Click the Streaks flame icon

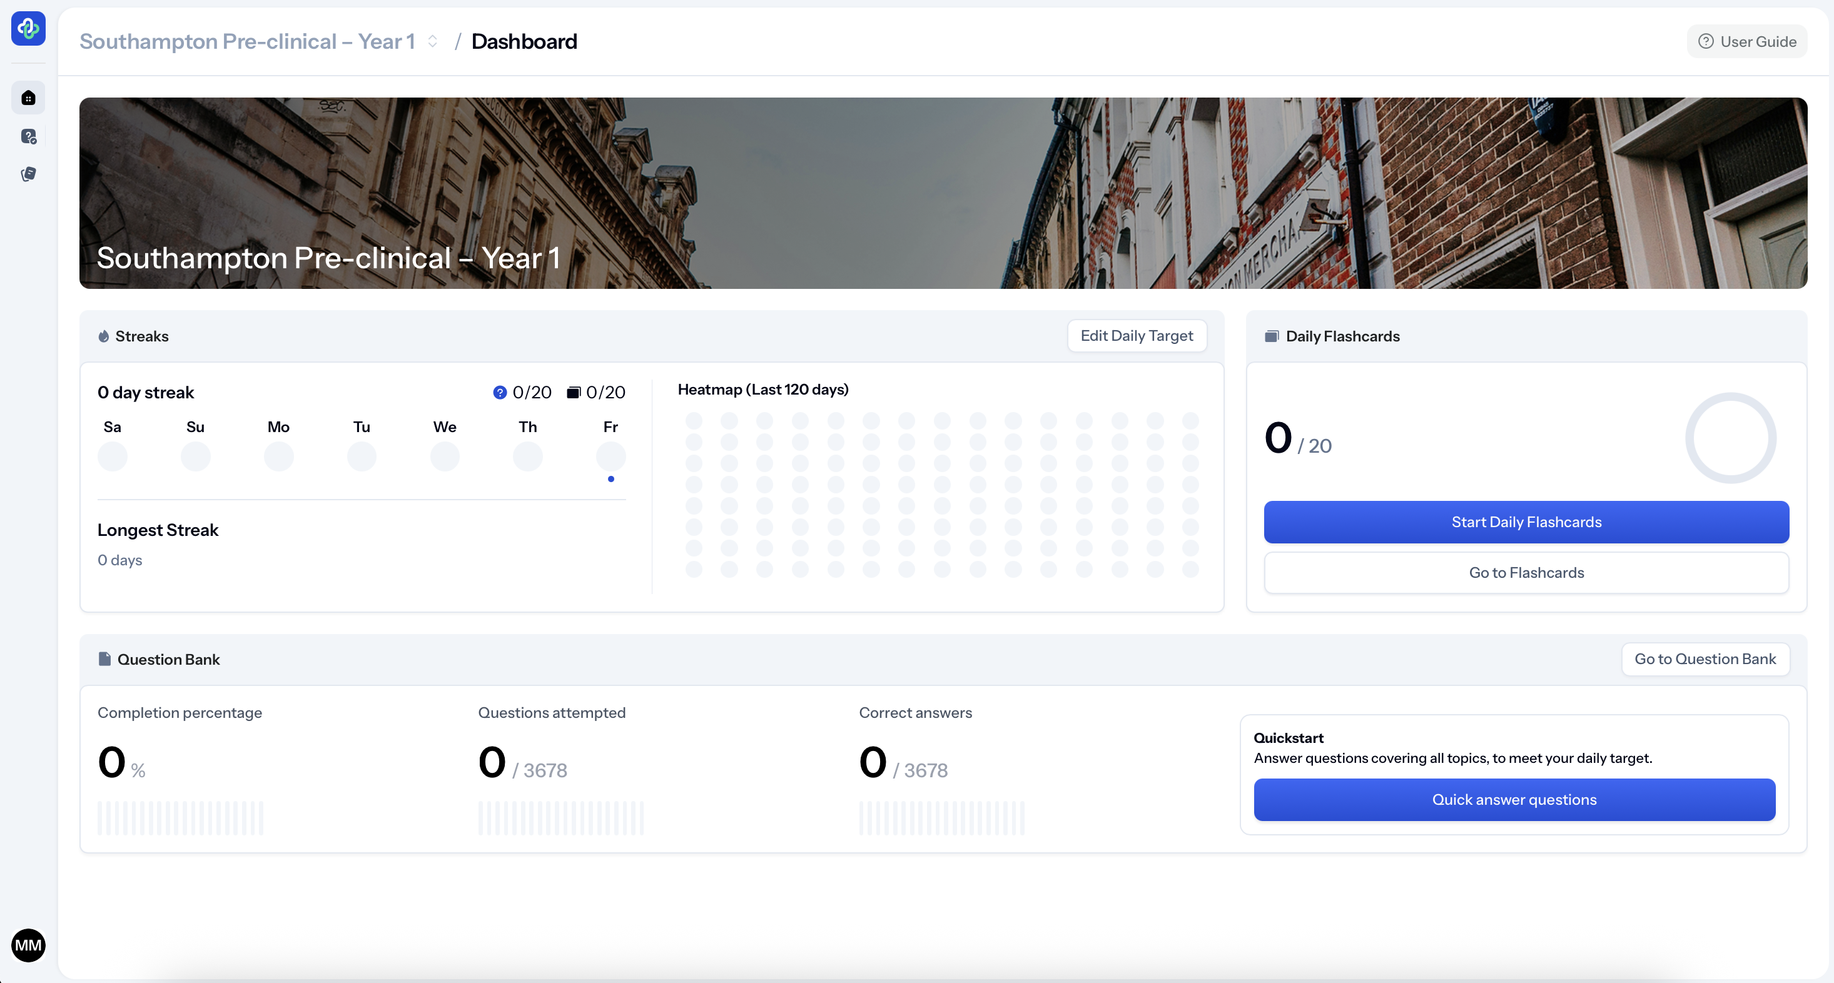point(104,336)
